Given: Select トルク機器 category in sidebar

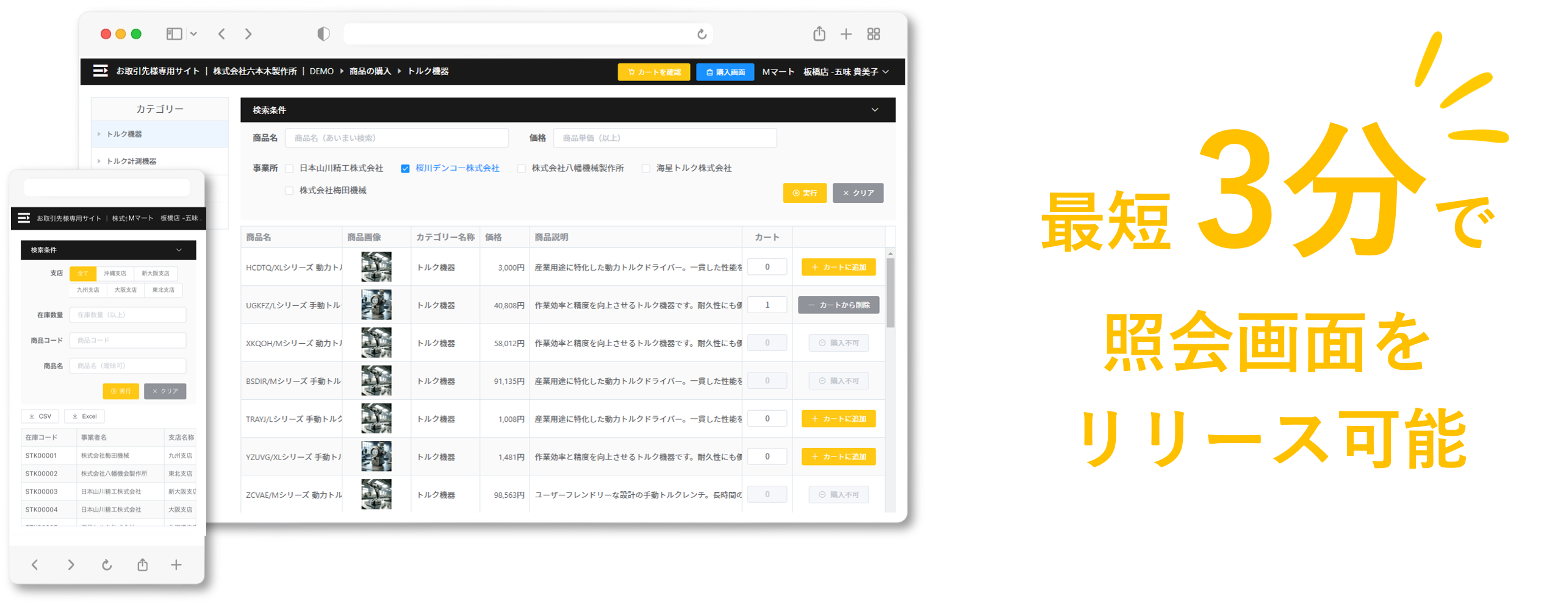Looking at the screenshot, I should coord(160,134).
